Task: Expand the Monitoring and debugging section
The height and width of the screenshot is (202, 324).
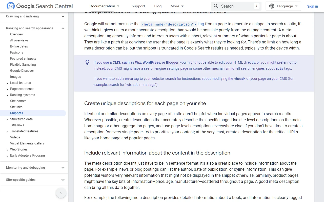Action: [x=63, y=168]
